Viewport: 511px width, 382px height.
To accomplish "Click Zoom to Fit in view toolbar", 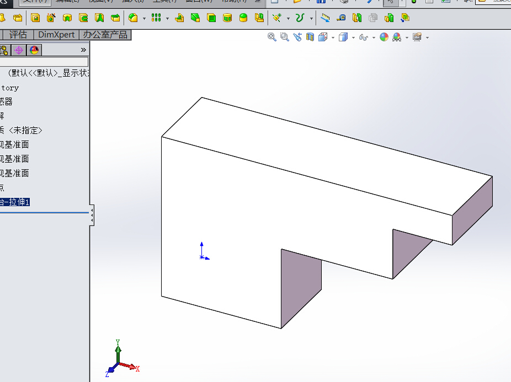I will 272,37.
